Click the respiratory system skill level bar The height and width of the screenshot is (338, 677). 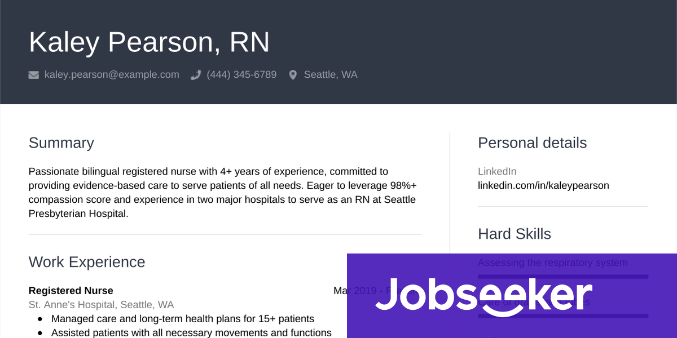tap(562, 276)
